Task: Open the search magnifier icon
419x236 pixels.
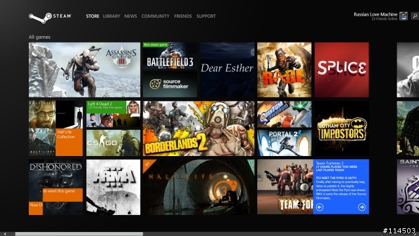Action: click(415, 16)
